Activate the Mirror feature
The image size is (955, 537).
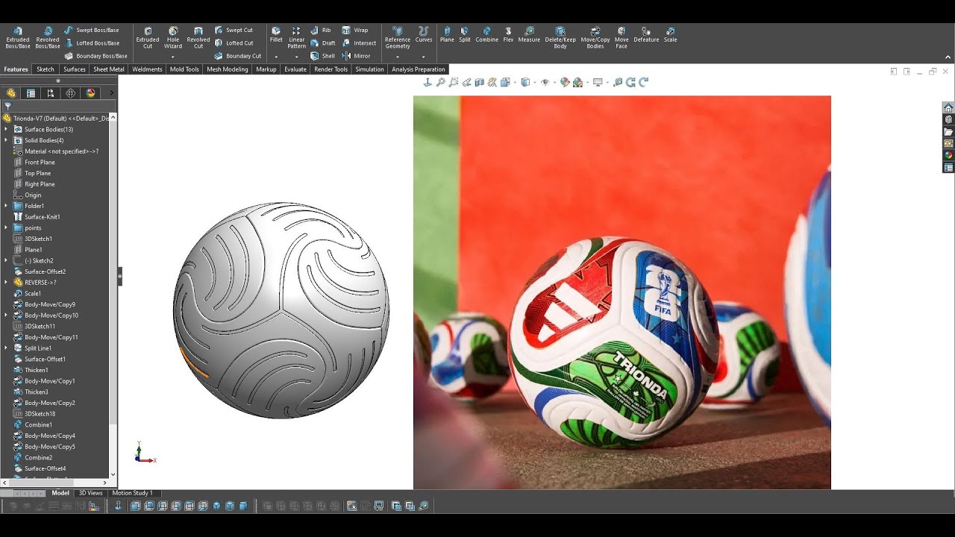point(356,56)
